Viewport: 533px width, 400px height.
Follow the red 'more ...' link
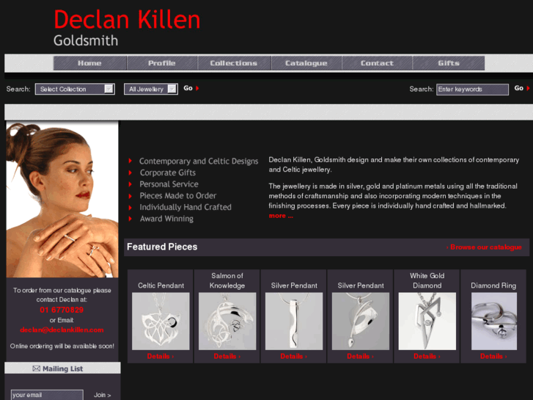[281, 216]
